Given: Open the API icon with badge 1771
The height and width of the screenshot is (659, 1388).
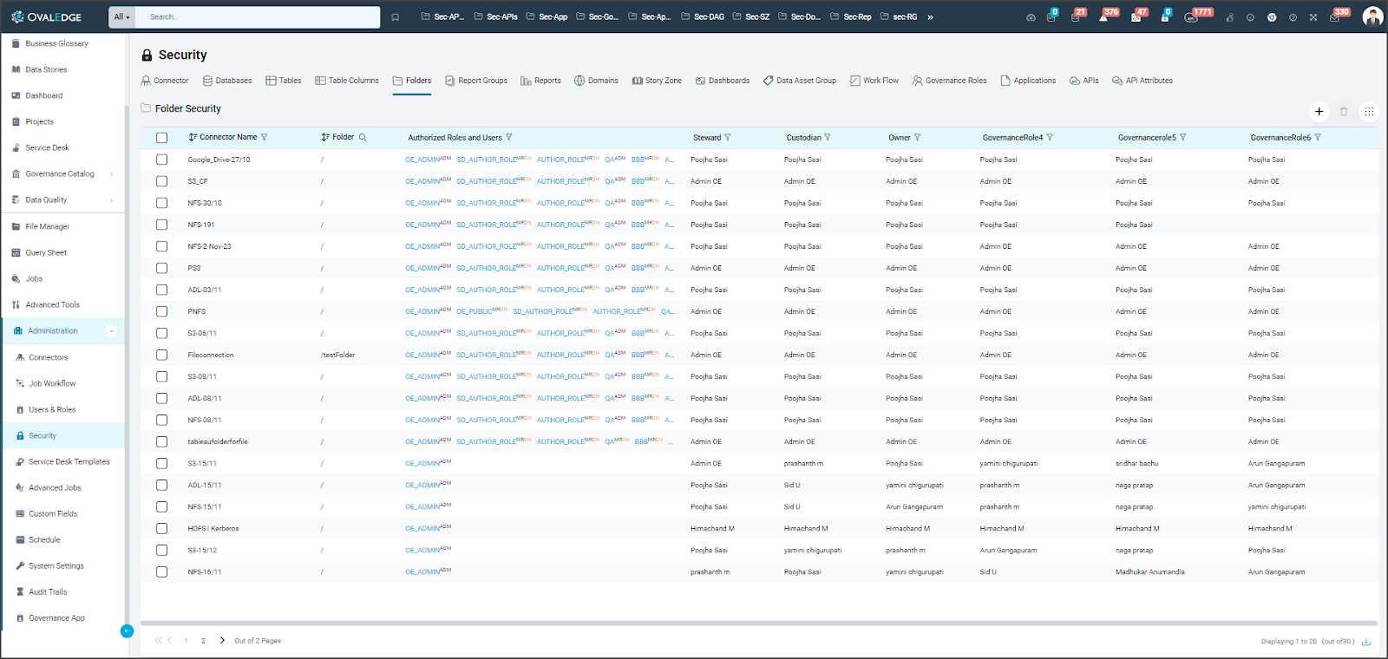Looking at the screenshot, I should pyautogui.click(x=1192, y=16).
